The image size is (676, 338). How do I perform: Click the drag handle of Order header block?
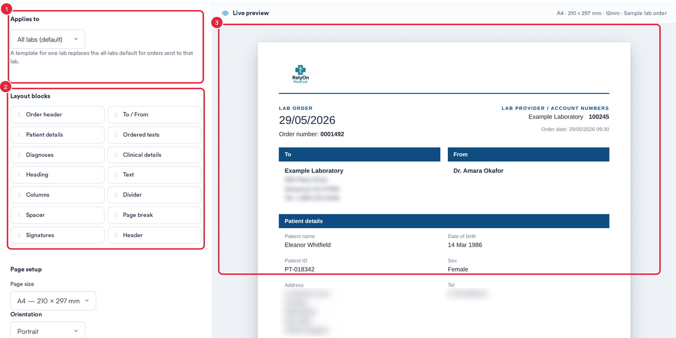coord(19,115)
